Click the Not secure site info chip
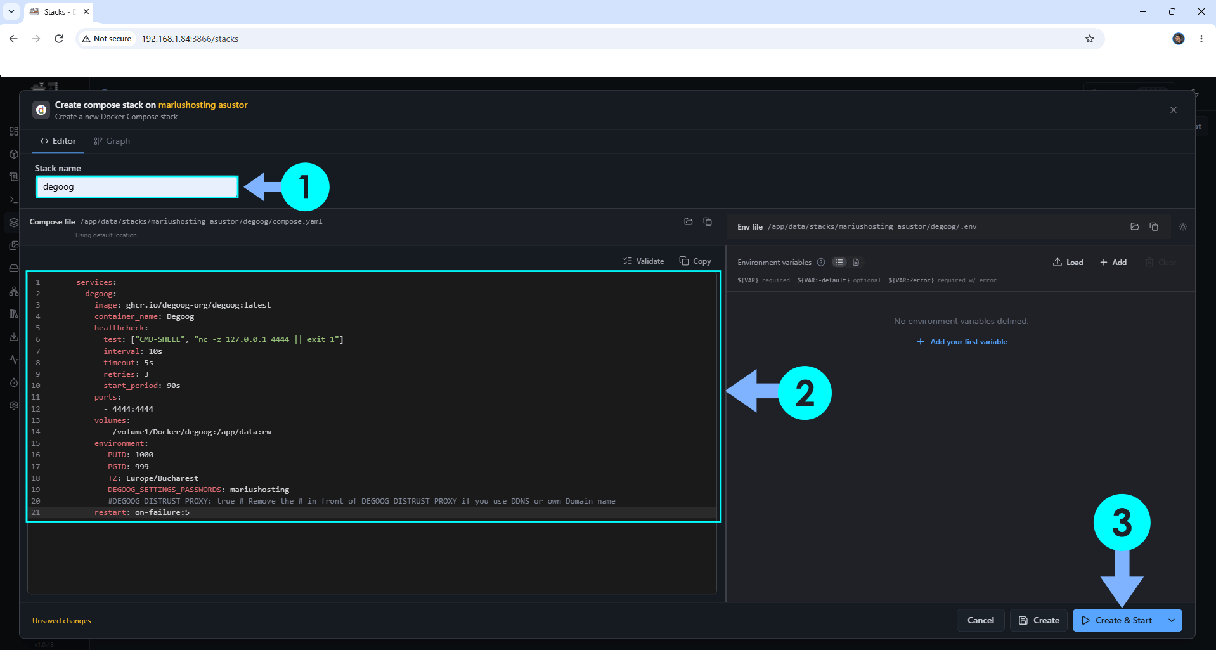The image size is (1216, 650). coord(107,39)
